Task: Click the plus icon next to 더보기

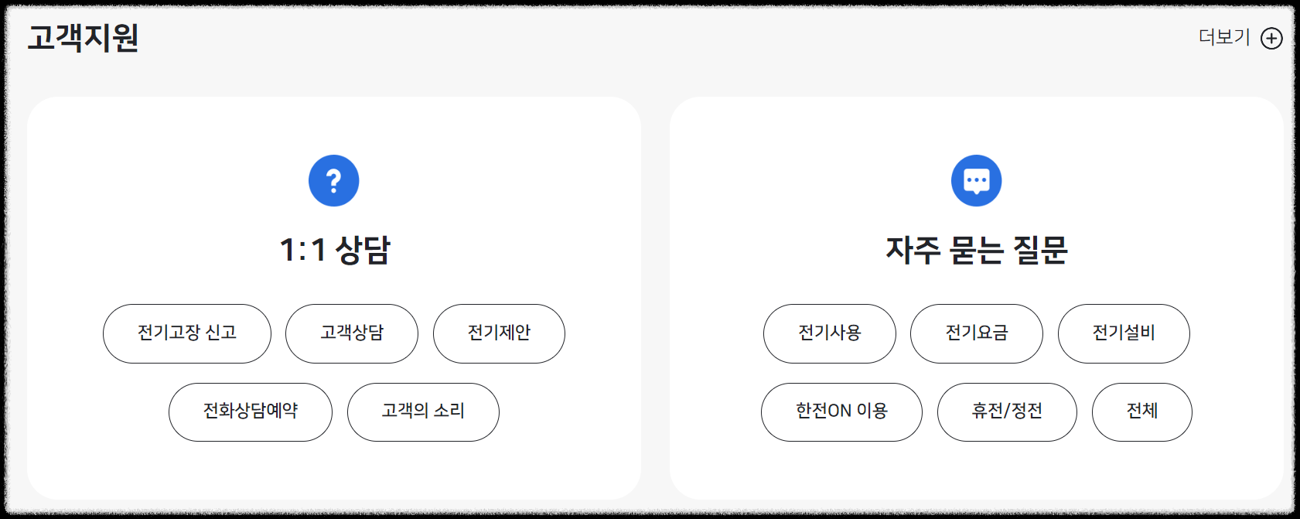Action: (1273, 36)
